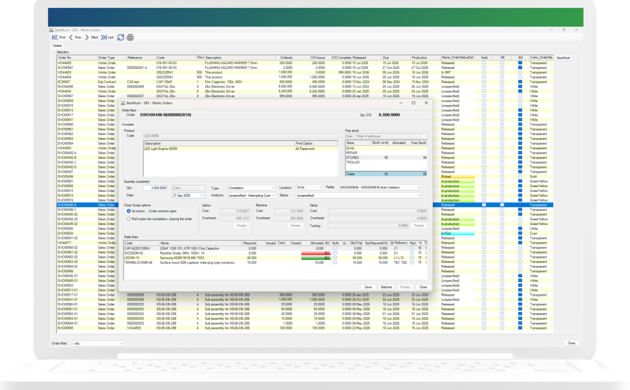
Task: Open the Date picker dropdown
Action: coord(203,196)
